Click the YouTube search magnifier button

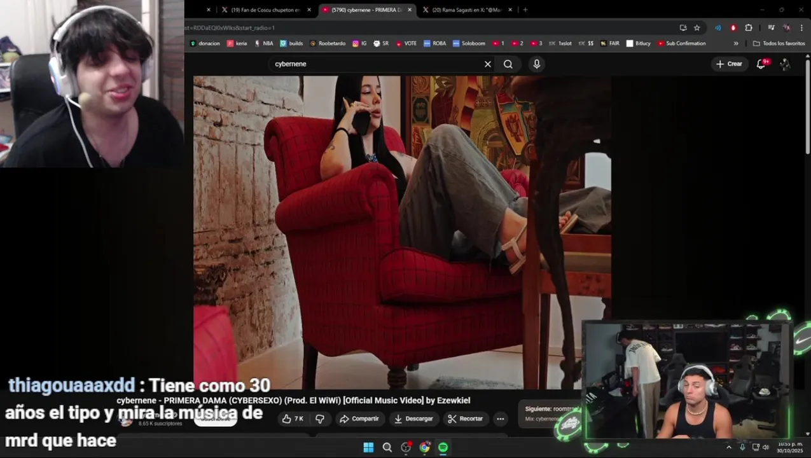pyautogui.click(x=508, y=64)
